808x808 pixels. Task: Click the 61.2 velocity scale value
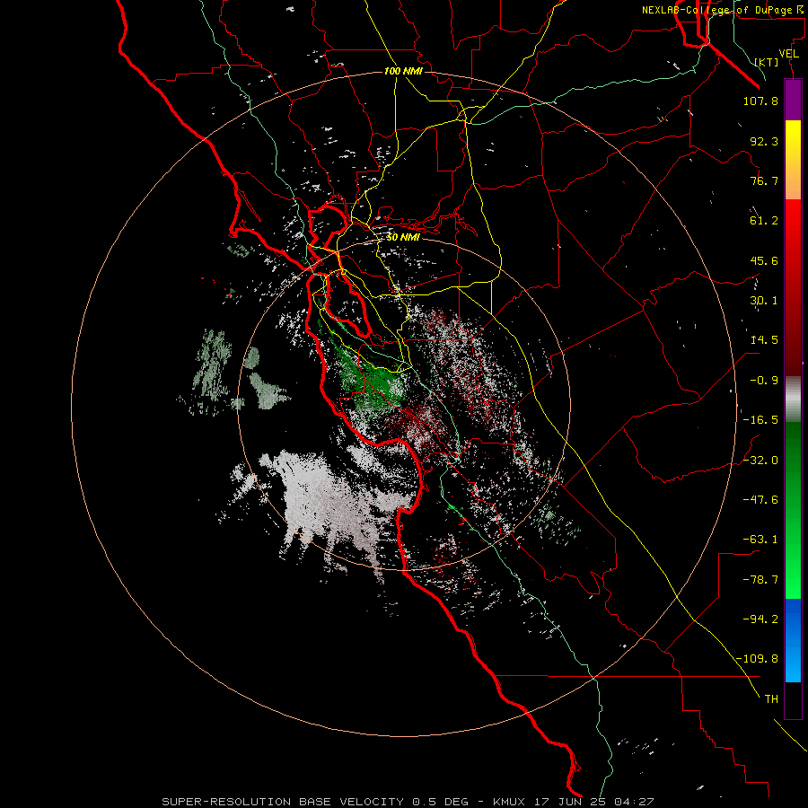[x=764, y=221]
